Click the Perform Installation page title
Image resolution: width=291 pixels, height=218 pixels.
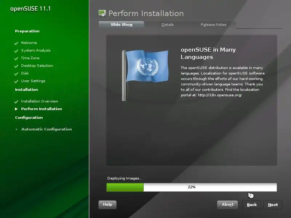click(x=146, y=13)
